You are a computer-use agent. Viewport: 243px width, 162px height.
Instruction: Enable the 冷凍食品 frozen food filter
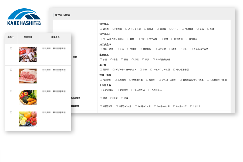(183, 29)
